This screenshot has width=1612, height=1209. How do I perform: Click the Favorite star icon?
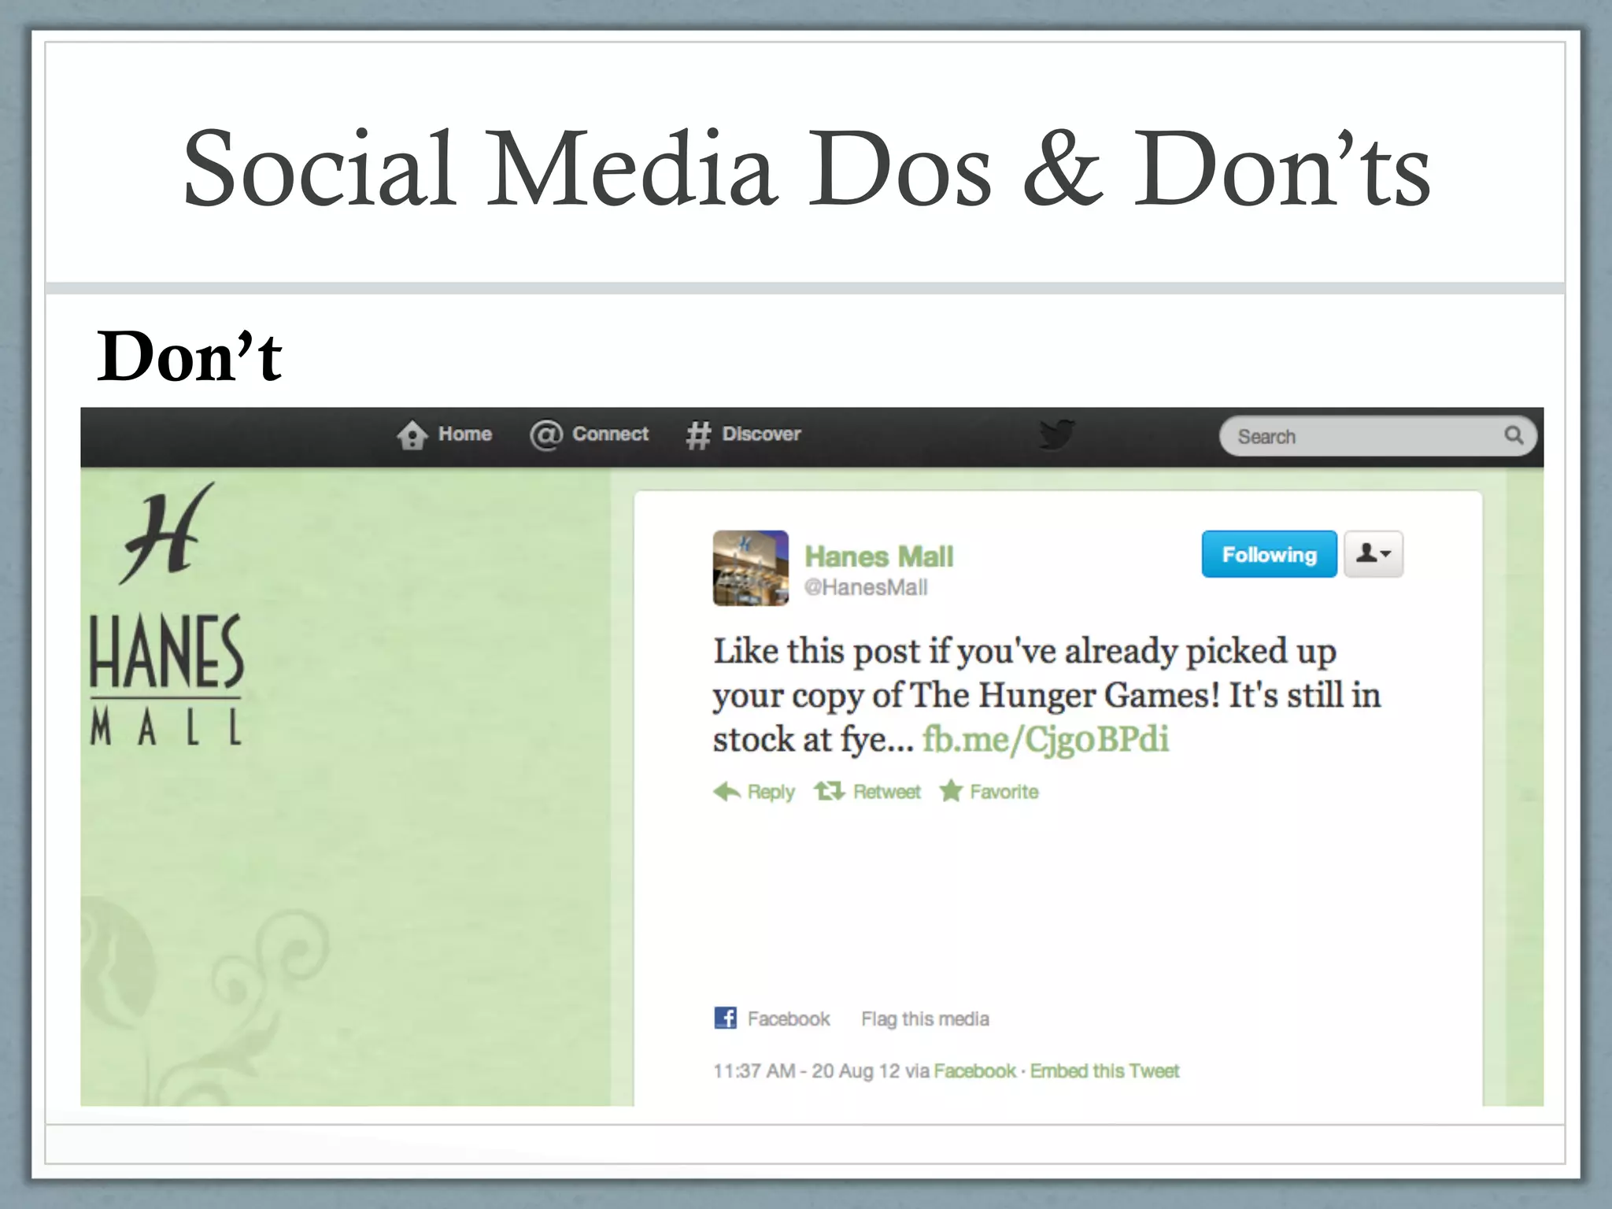951,791
